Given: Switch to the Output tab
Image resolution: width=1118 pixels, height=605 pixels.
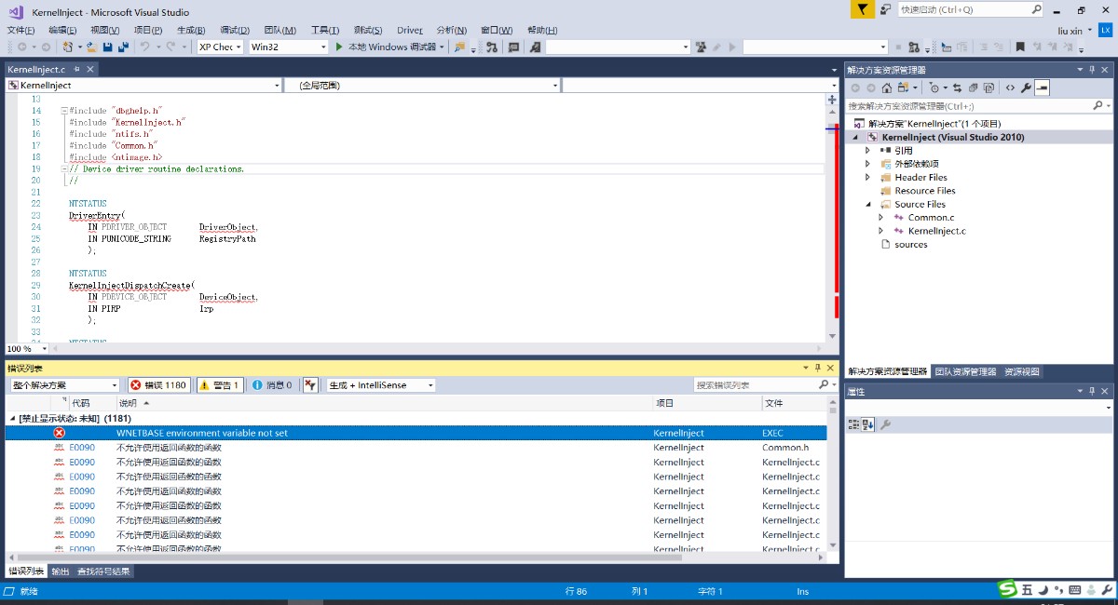Looking at the screenshot, I should click(60, 571).
